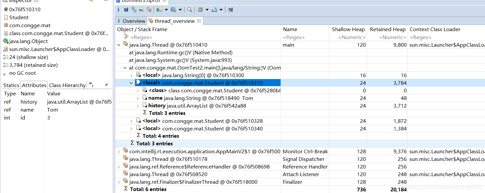
Task: Expand the Monitor Ctrl-Break thread row
Action: click(x=119, y=152)
